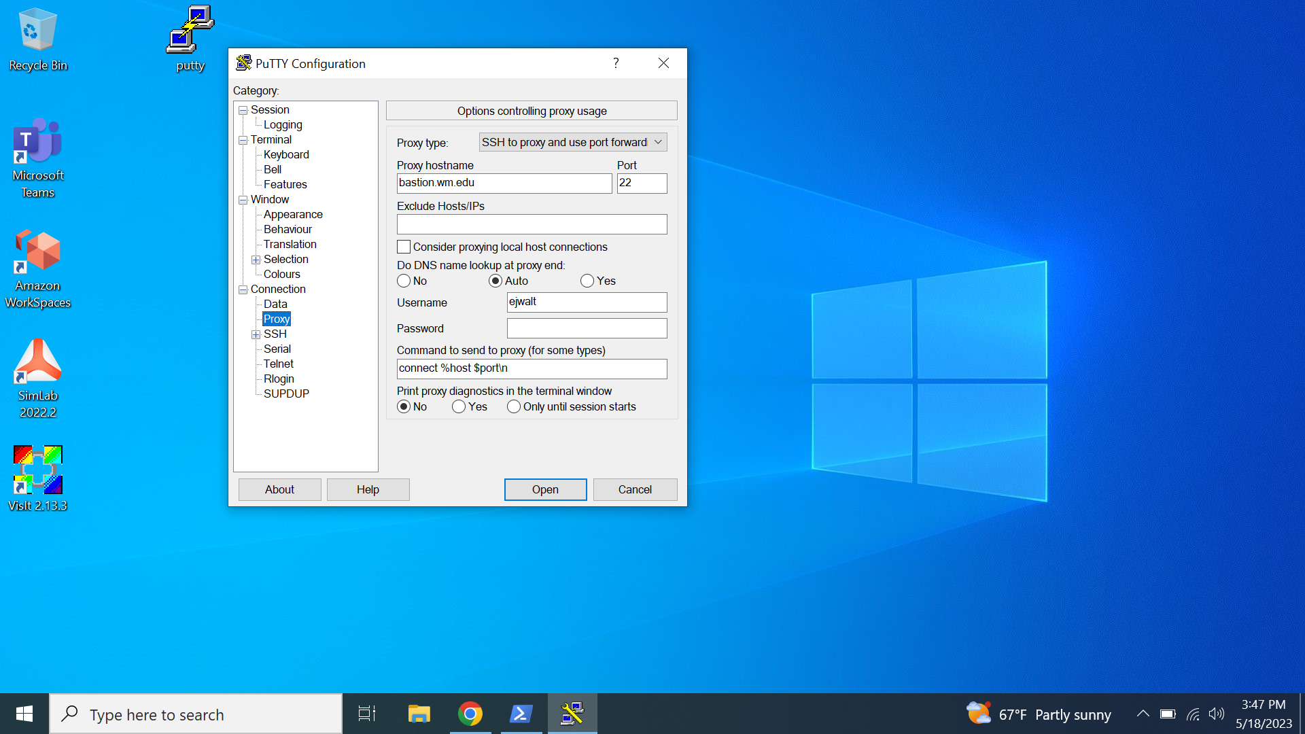Viewport: 1305px width, 734px height.
Task: Expand the Selection tree node
Action: (x=256, y=260)
